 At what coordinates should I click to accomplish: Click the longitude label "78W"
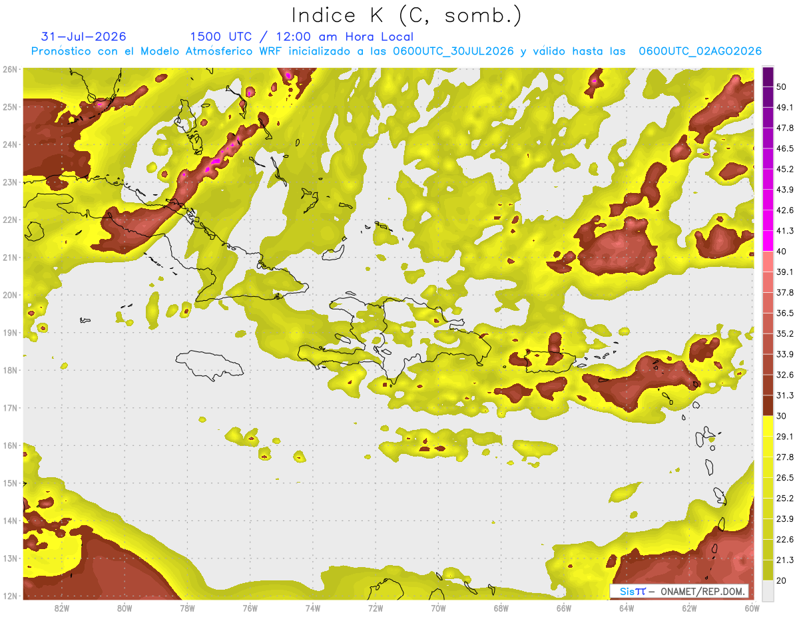[x=187, y=608]
